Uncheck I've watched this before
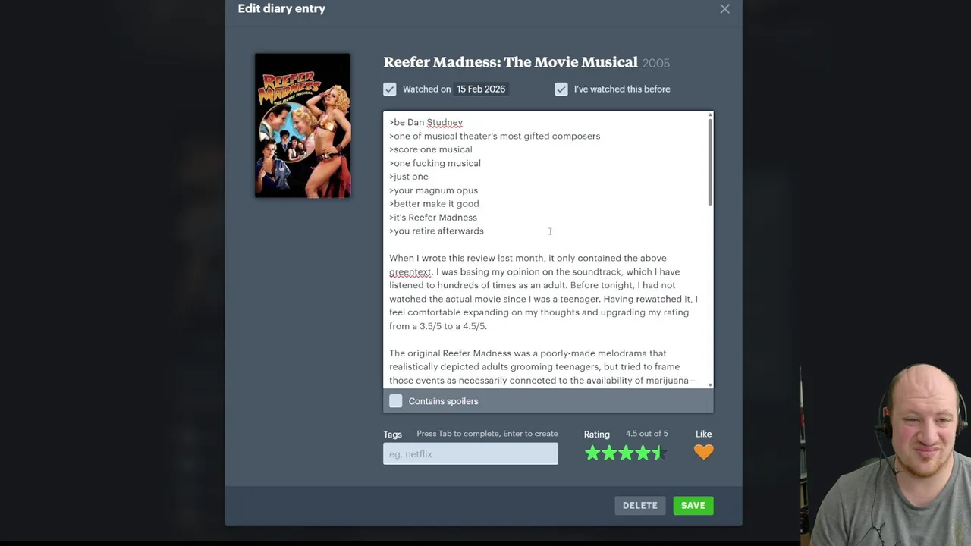Screen dimensions: 971x546 click(561, 89)
